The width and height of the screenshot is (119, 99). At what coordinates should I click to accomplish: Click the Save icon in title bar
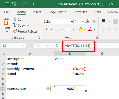[7, 4]
